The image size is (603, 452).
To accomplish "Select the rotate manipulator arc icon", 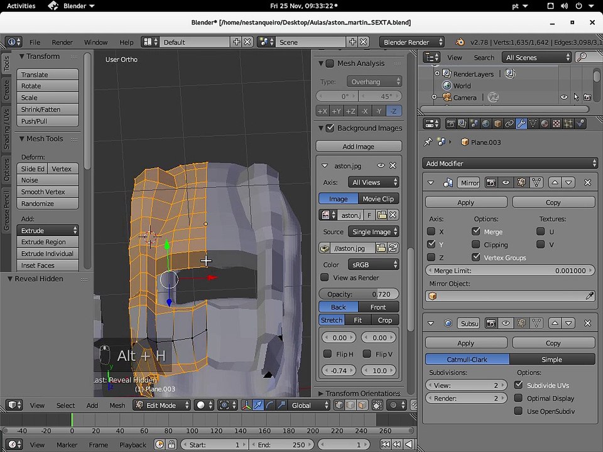I will [x=270, y=405].
